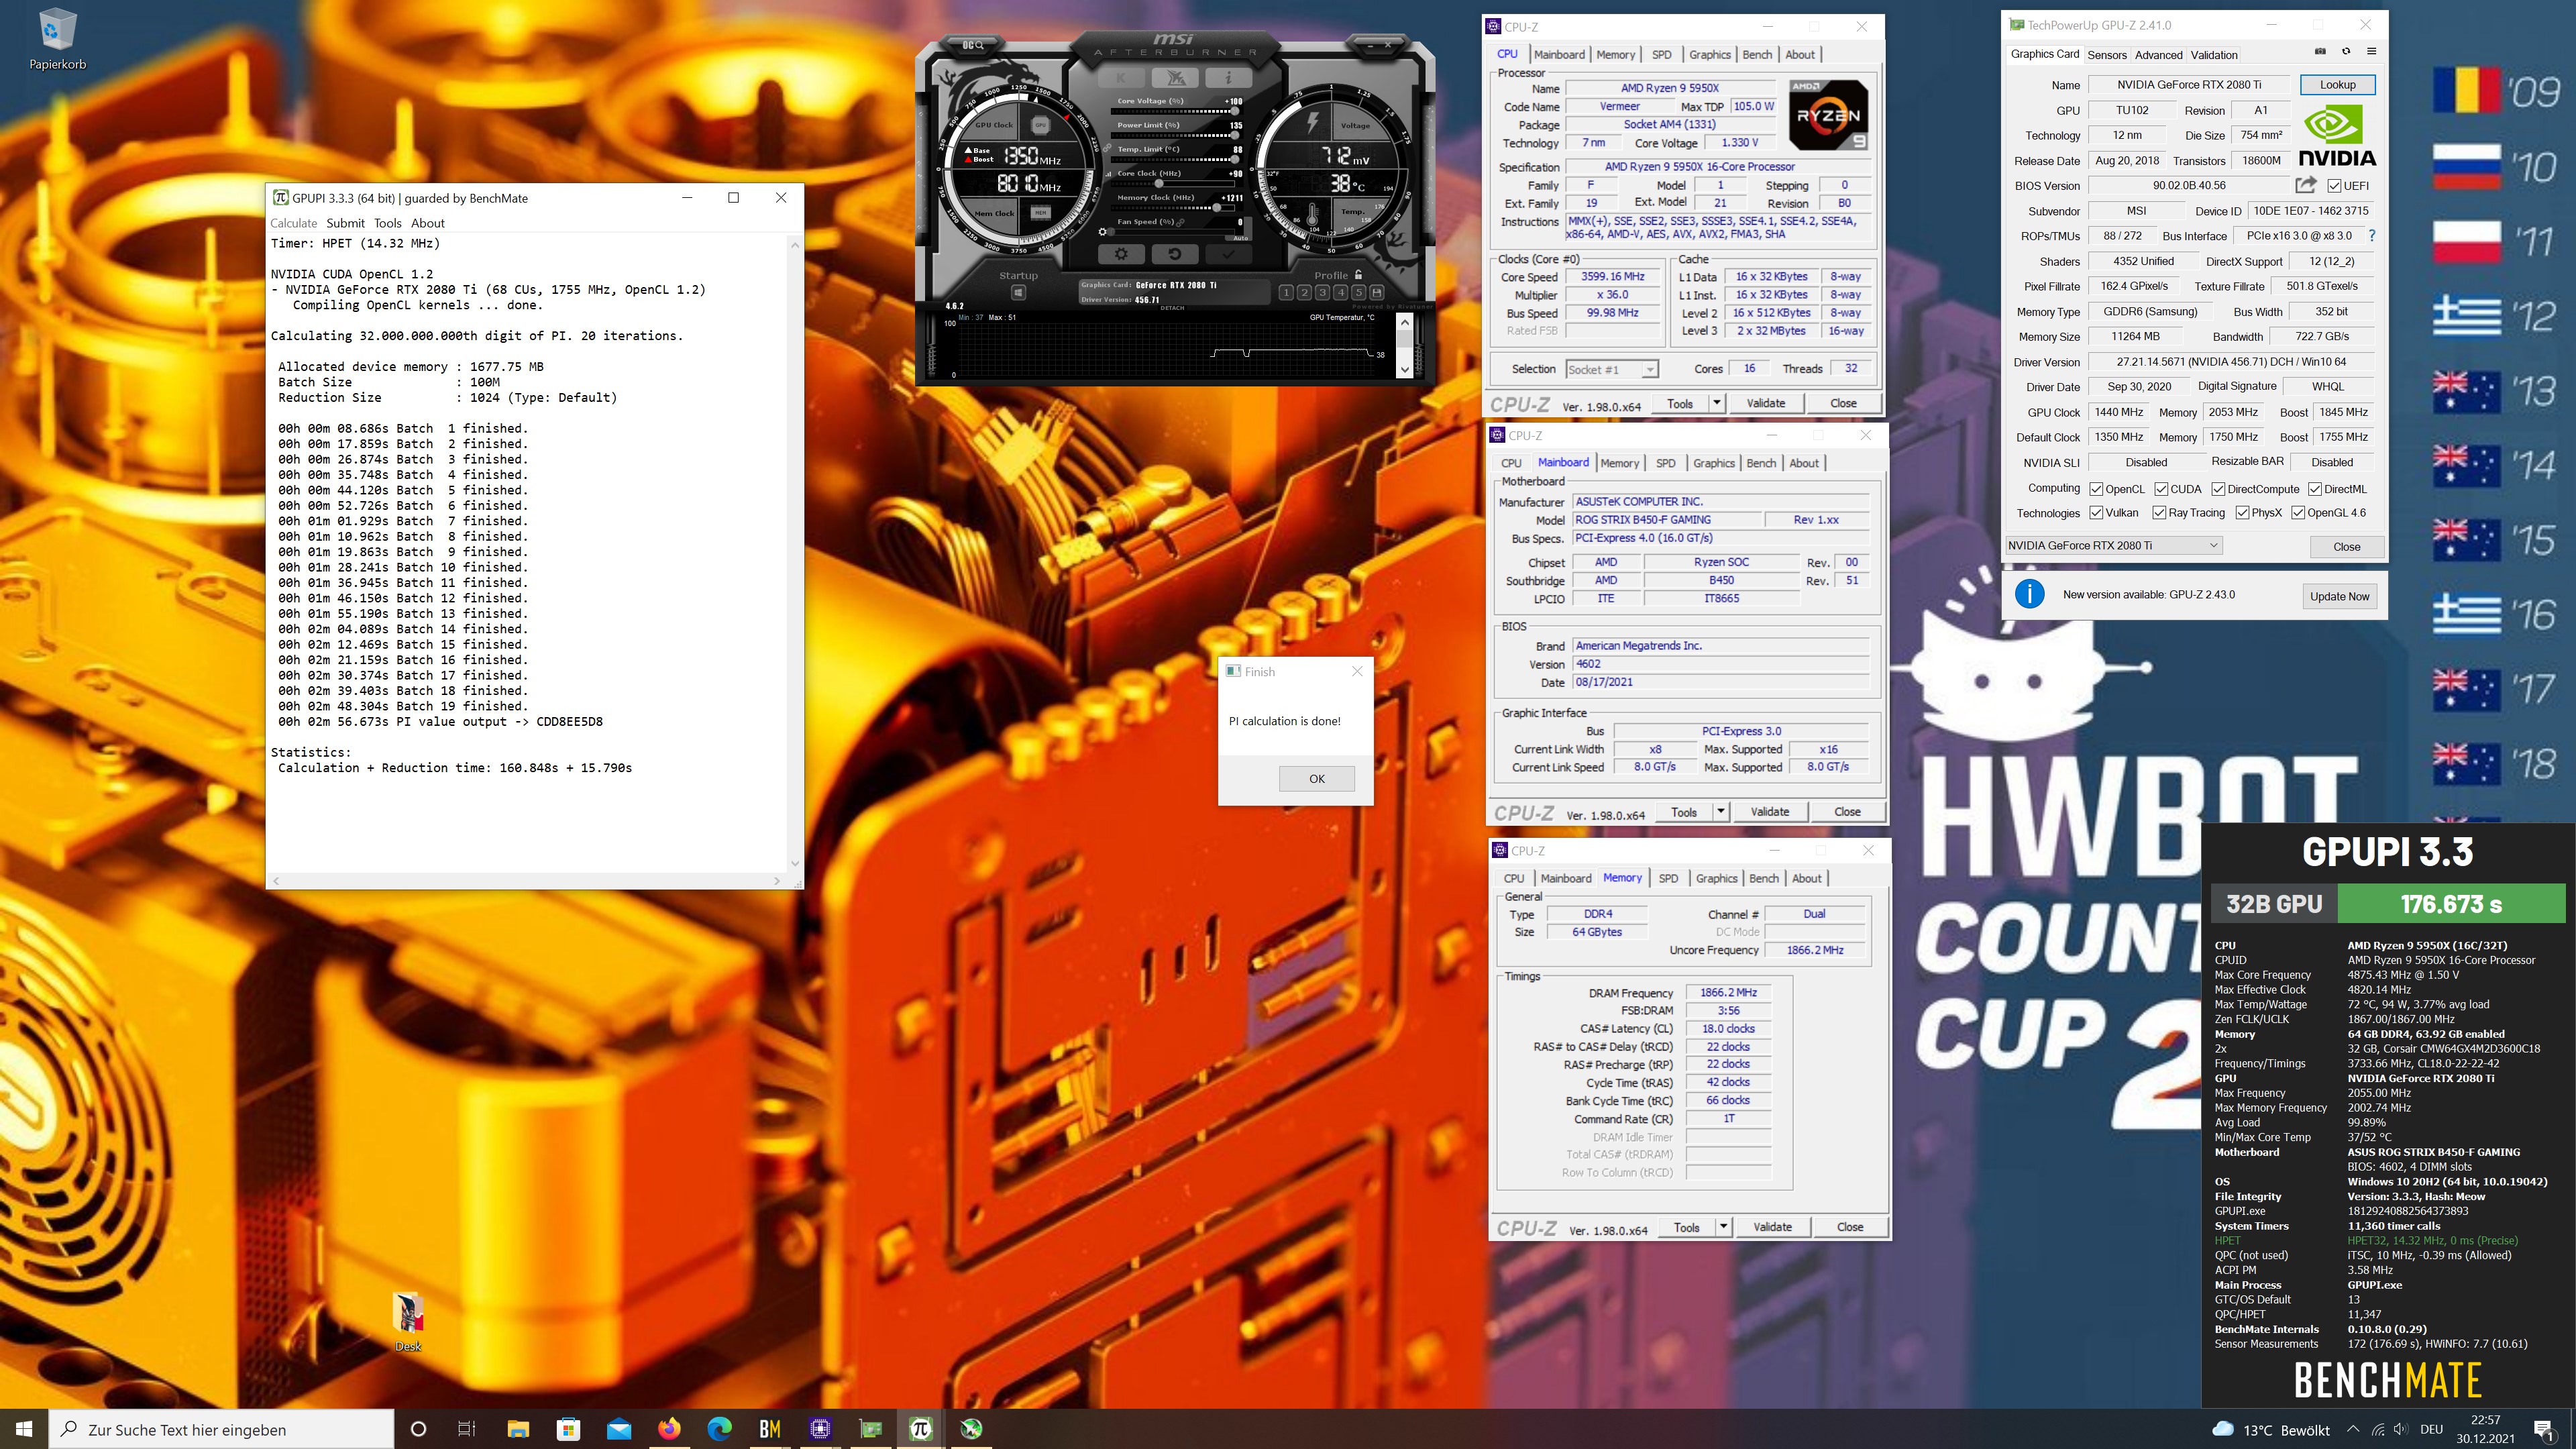Click the jet-plane button in MSI Afterburner
The image size is (2576, 1449).
[x=1175, y=78]
